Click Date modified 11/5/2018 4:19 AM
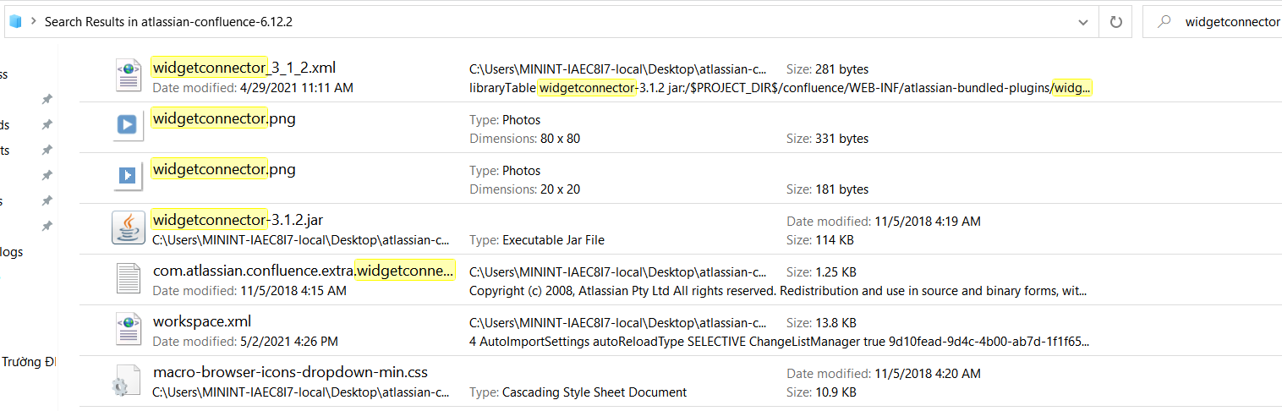The width and height of the screenshot is (1282, 411). point(884,222)
